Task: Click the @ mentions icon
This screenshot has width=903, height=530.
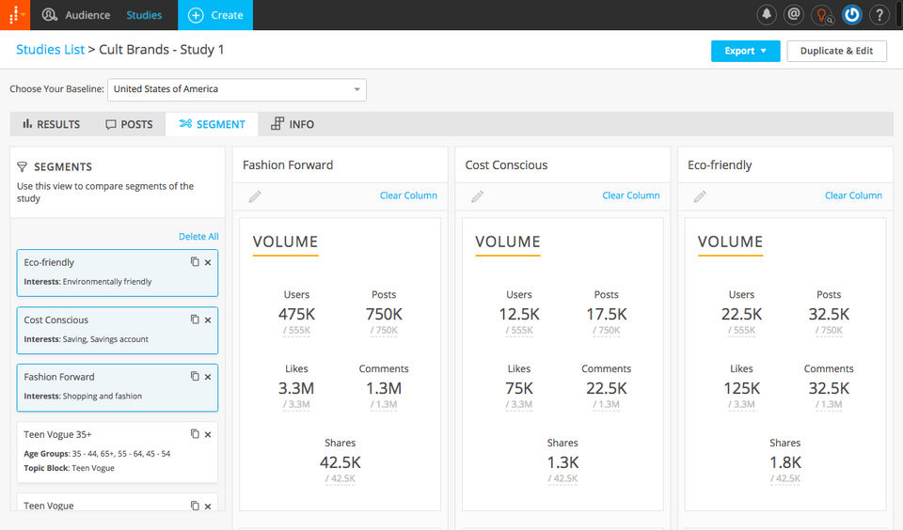Action: 794,14
